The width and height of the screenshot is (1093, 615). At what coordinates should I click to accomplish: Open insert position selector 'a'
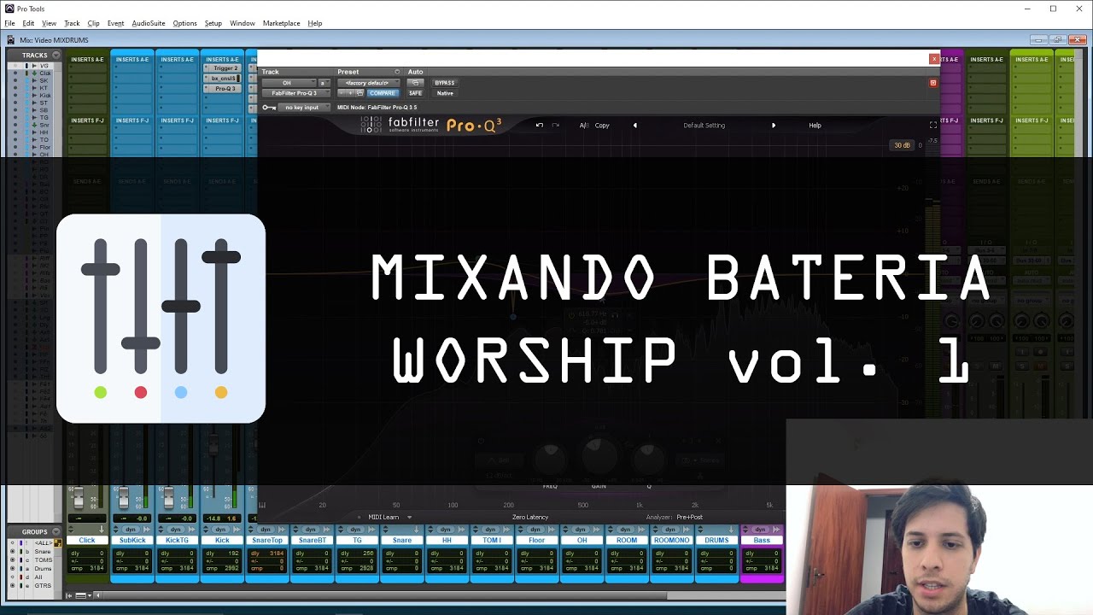click(x=324, y=83)
